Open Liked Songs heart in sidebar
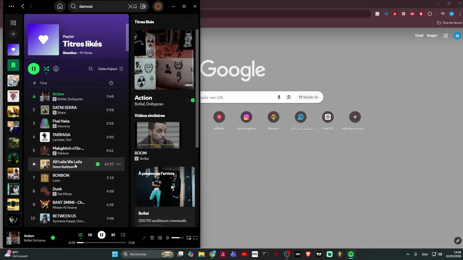Screen dimensions: 463x260 click(13, 49)
